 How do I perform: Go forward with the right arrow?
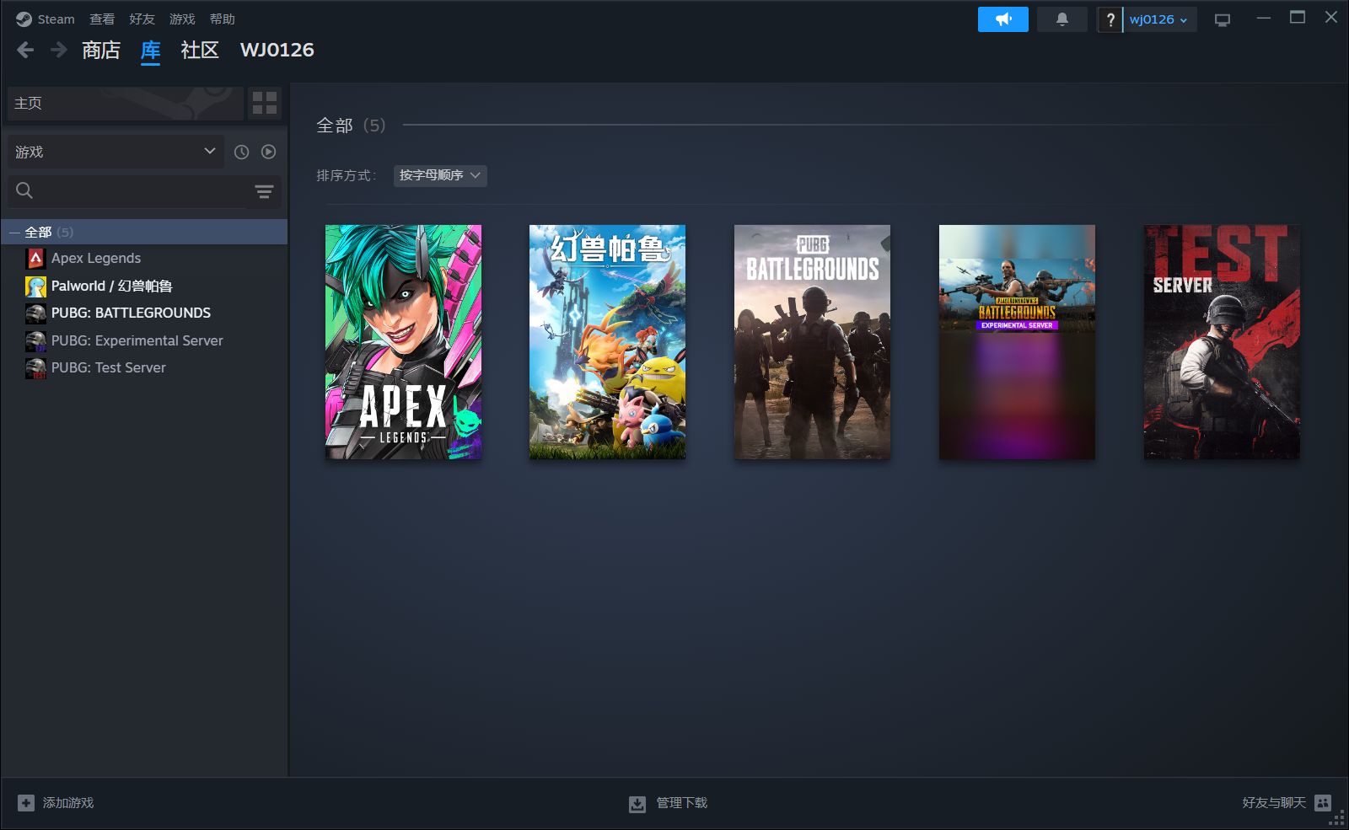pyautogui.click(x=58, y=51)
